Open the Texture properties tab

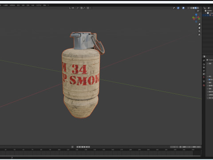(x=204, y=85)
